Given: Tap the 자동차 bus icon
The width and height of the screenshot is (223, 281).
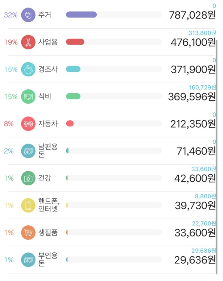Looking at the screenshot, I should 28,124.
